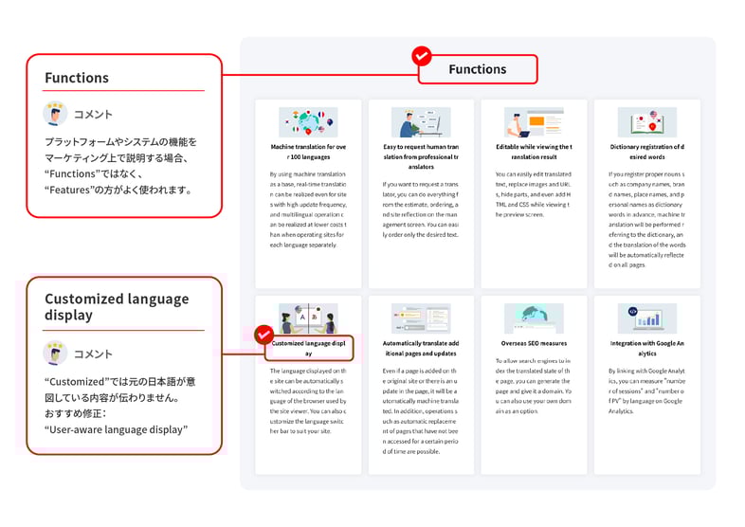Click the reviewer avatar in Customized language comment
Viewport: 745px width, 527px height.
[55, 354]
